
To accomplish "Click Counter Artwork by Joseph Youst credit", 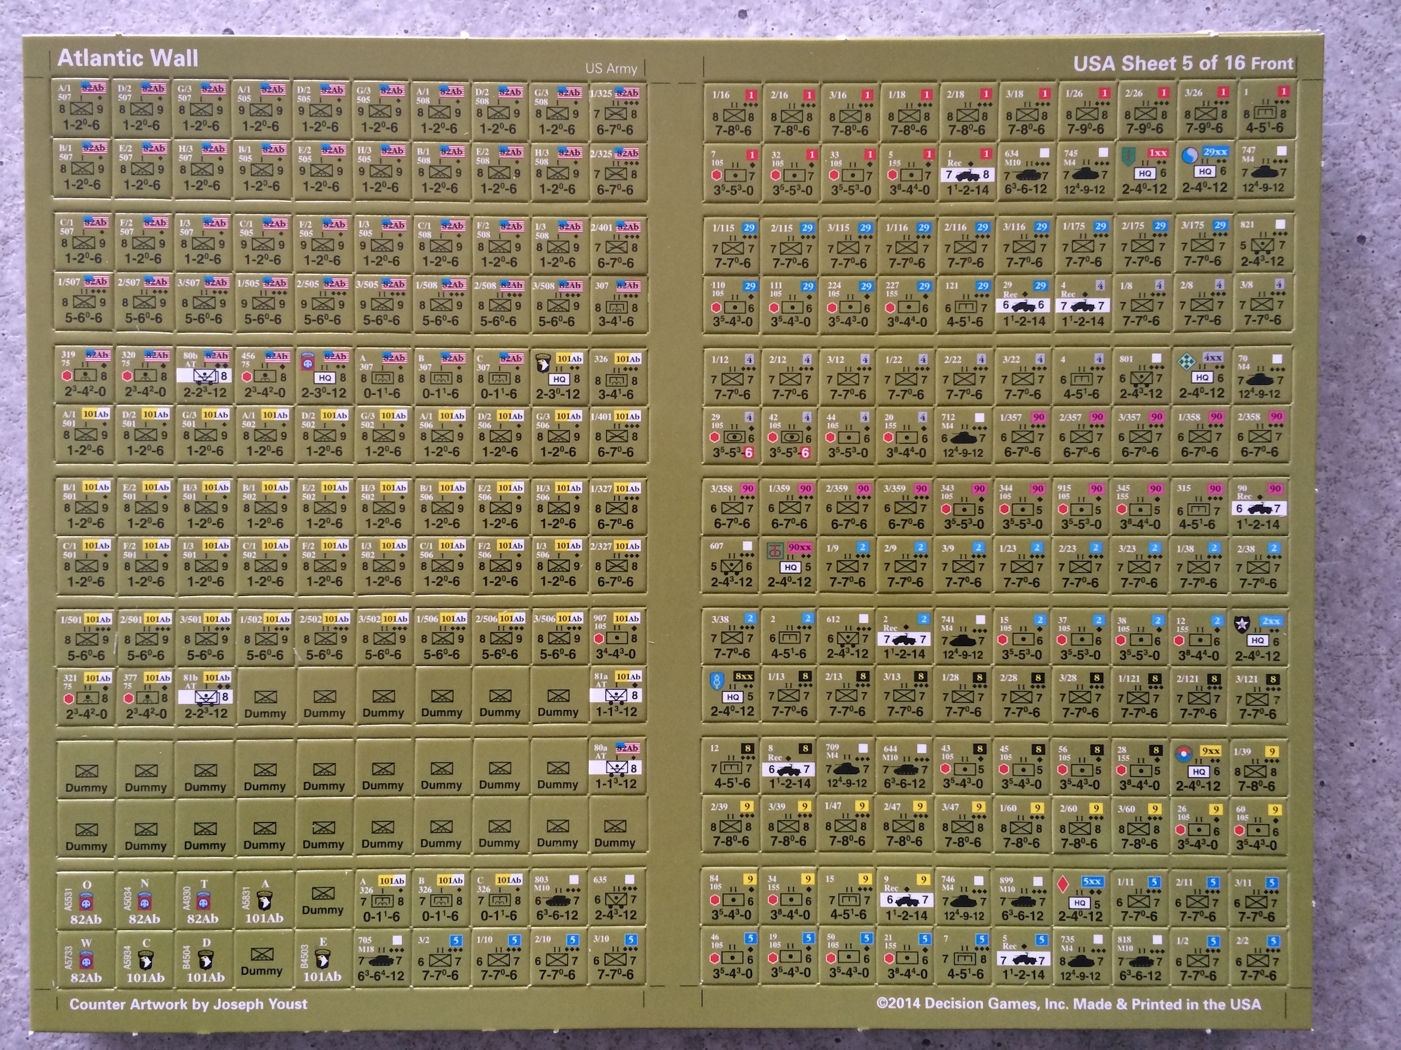I will [x=188, y=1004].
